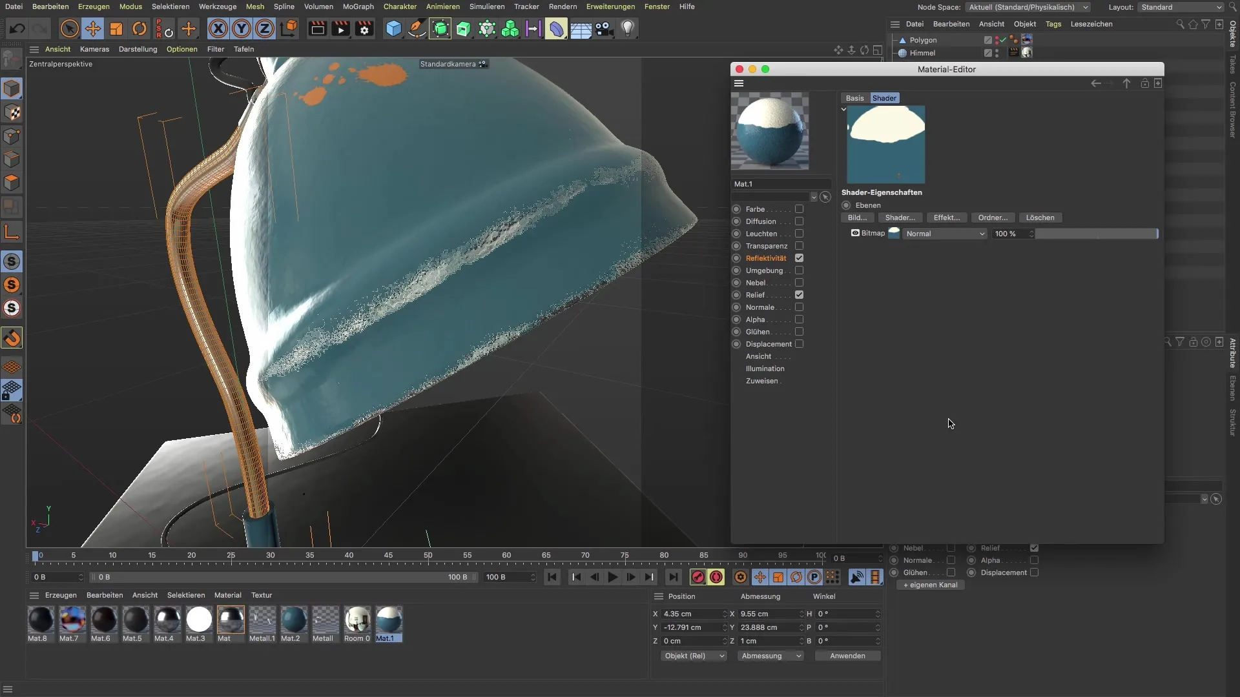The image size is (1240, 697).
Task: Jump to animation start button
Action: pos(552,577)
